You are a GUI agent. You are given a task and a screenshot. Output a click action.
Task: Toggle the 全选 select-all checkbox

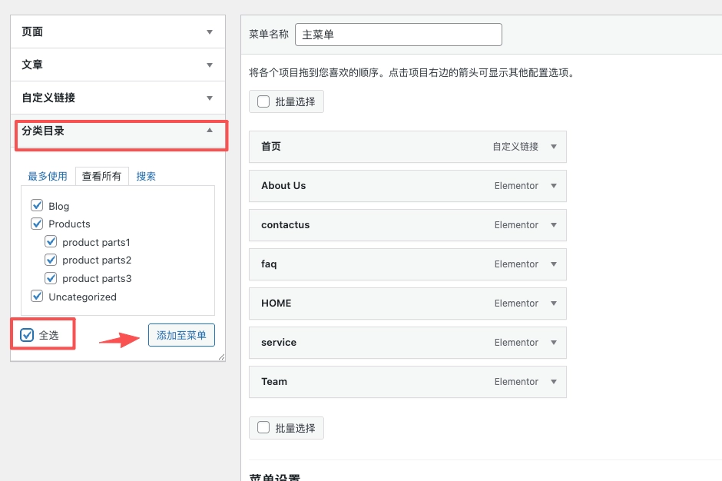[x=27, y=335]
